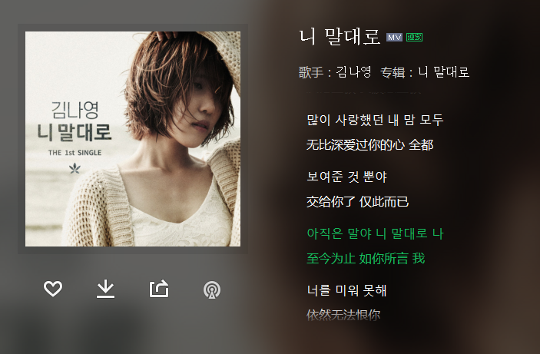Select the lyric line 无比深爱过你的心 全都
The width and height of the screenshot is (540, 354).
370,144
